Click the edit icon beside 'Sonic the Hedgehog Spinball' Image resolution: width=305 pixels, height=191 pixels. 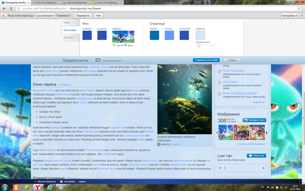[x=220, y=94]
